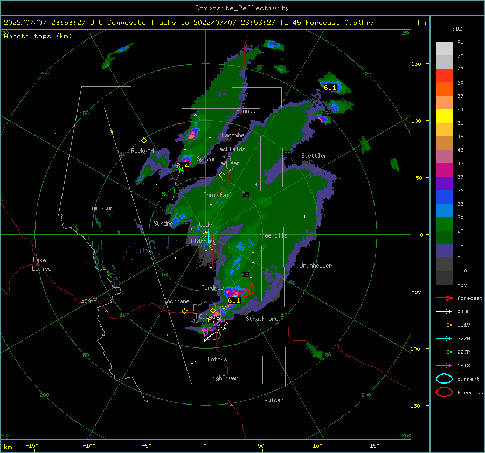The image size is (485, 453).
Task: Click the Banff label
Action: (89, 300)
